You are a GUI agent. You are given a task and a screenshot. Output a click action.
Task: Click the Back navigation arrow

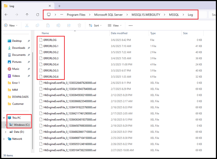tap(6, 15)
